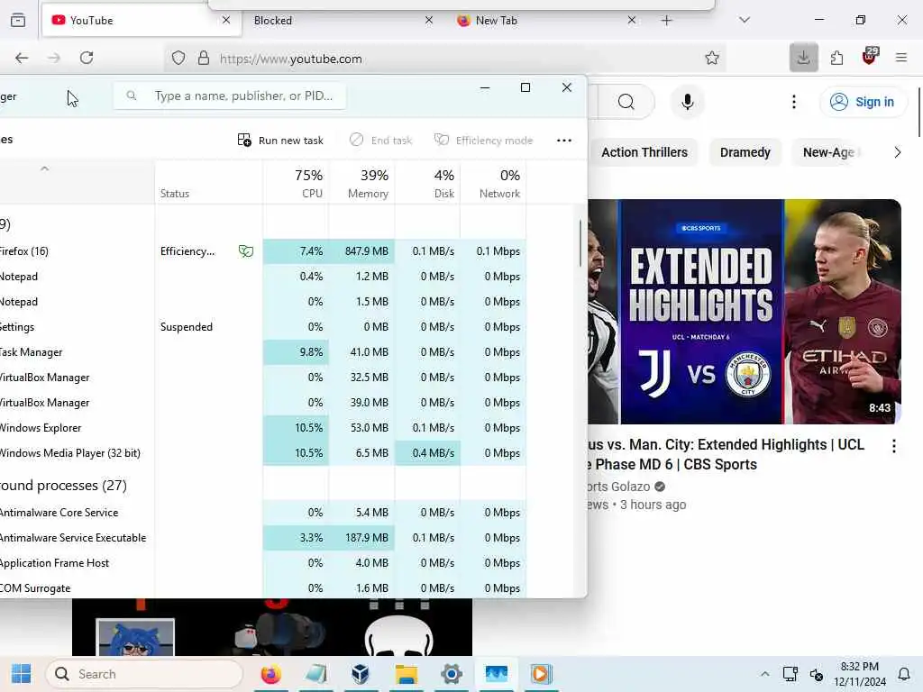Sort processes by Network column
923x692 pixels.
pos(493,183)
